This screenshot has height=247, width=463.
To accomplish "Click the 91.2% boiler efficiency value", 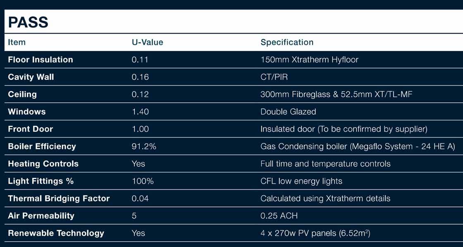I will click(x=144, y=146).
